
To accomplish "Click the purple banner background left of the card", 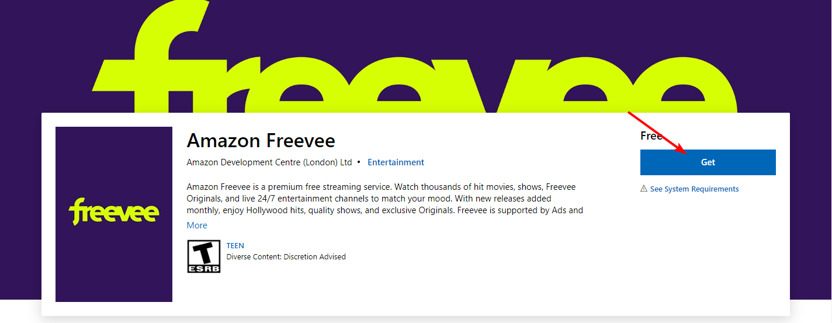I will (x=20, y=175).
